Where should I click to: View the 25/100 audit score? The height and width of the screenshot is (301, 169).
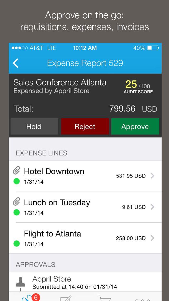coord(138,87)
